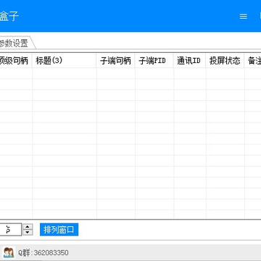Click Q群:362083350 text in status bar

point(43,253)
